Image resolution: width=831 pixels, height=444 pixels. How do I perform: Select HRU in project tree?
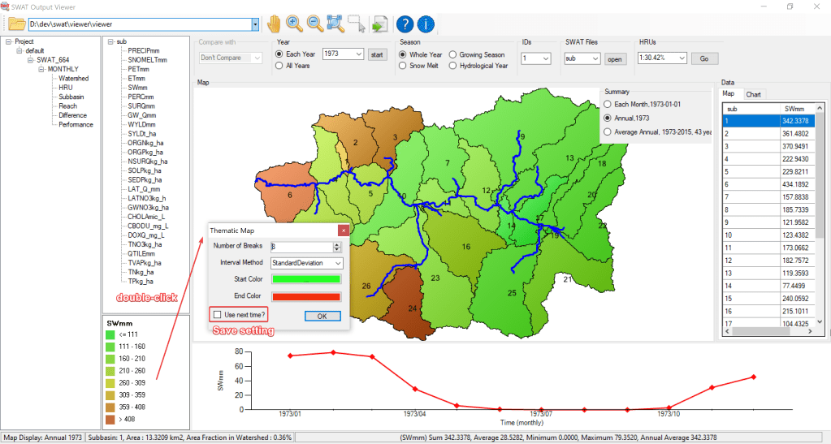[66, 88]
